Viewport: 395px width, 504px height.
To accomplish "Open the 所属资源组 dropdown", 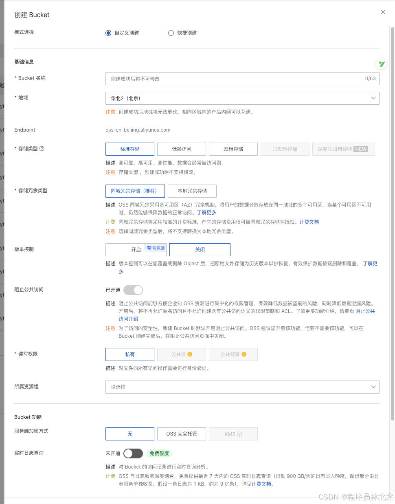I will [x=242, y=387].
